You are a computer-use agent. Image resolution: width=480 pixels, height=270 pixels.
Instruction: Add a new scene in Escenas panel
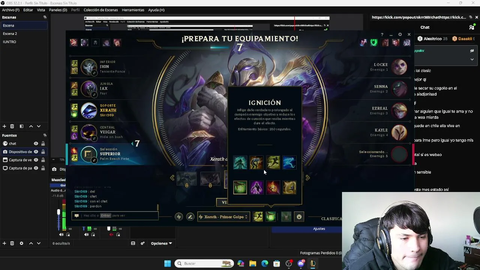pos(4,126)
